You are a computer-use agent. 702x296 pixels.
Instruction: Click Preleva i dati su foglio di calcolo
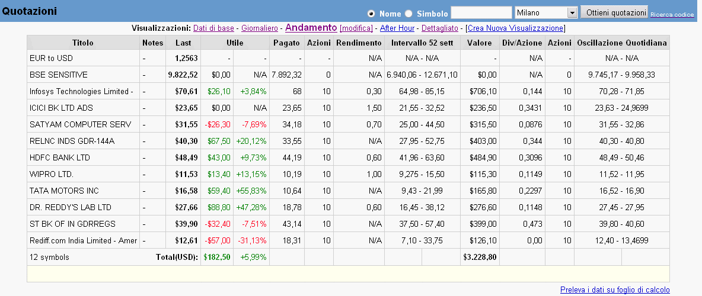pos(615,289)
